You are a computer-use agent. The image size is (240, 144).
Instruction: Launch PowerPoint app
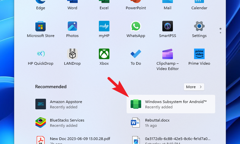[136, 5]
